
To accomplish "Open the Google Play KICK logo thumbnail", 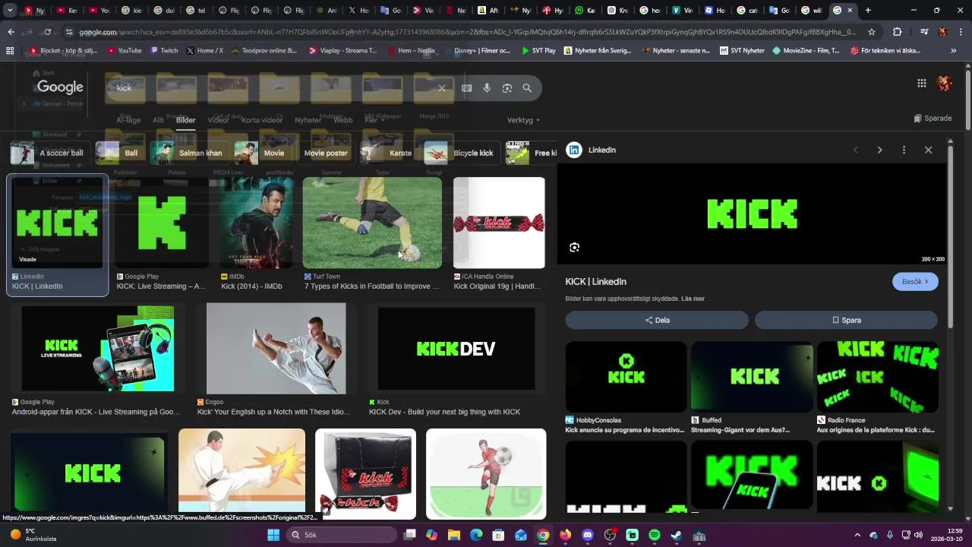I will click(x=162, y=223).
